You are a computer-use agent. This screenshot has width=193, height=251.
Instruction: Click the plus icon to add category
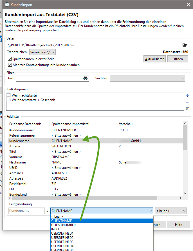[x=187, y=96]
